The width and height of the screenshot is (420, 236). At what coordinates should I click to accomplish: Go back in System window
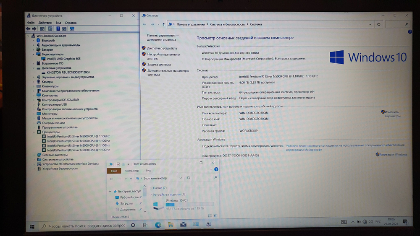[x=144, y=24]
